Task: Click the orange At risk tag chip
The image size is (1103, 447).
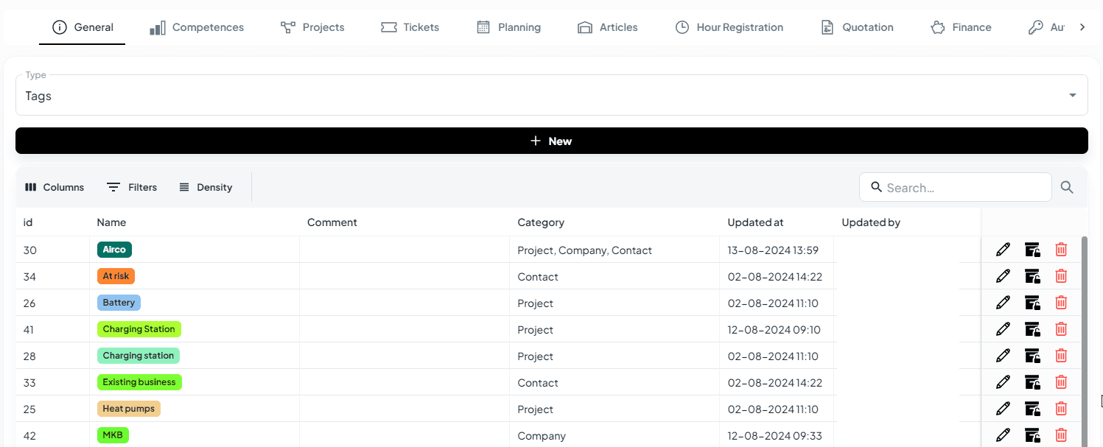Action: [x=116, y=276]
